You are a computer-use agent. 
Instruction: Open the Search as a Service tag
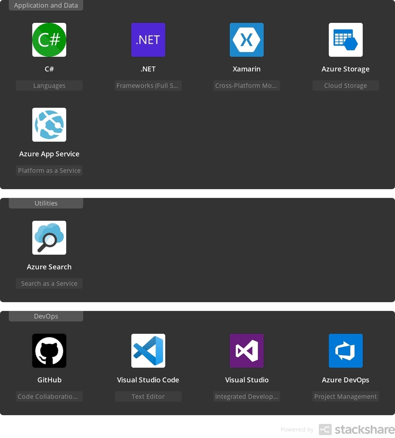click(x=49, y=283)
